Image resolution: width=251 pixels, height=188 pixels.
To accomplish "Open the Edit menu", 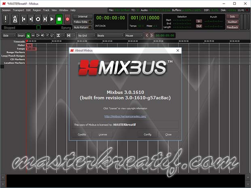I will (28, 10).
